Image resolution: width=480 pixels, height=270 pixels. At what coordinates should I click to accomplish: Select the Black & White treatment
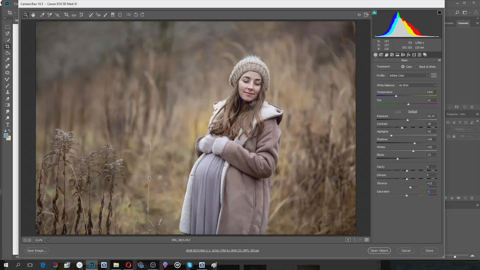[x=416, y=67]
